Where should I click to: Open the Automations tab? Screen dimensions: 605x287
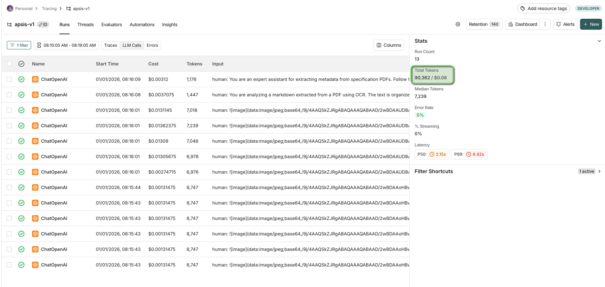[x=142, y=25]
